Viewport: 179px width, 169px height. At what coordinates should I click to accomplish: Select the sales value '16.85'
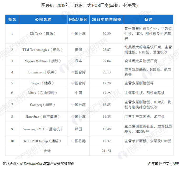point(107,105)
